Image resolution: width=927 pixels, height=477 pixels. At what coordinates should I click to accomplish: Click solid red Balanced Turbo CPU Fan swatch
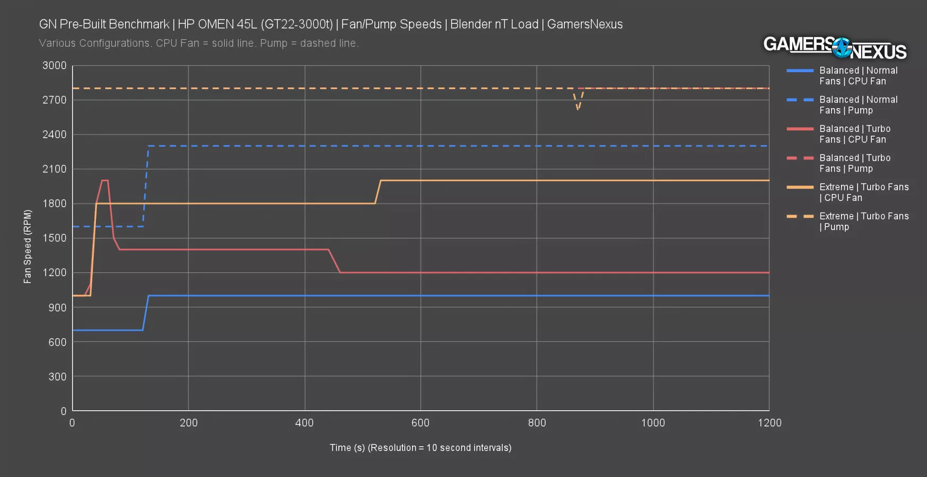pos(800,129)
